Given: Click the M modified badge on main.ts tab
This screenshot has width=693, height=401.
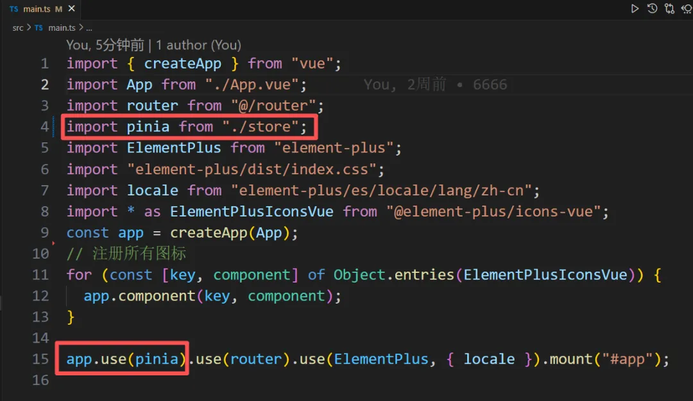Looking at the screenshot, I should 59,10.
